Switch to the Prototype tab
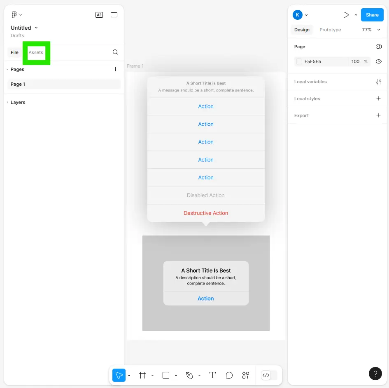Screen dimensions: 389x388 coord(330,30)
